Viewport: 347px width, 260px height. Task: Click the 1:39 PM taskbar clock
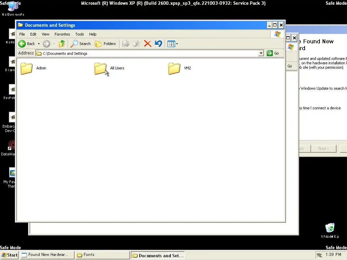[333, 255]
